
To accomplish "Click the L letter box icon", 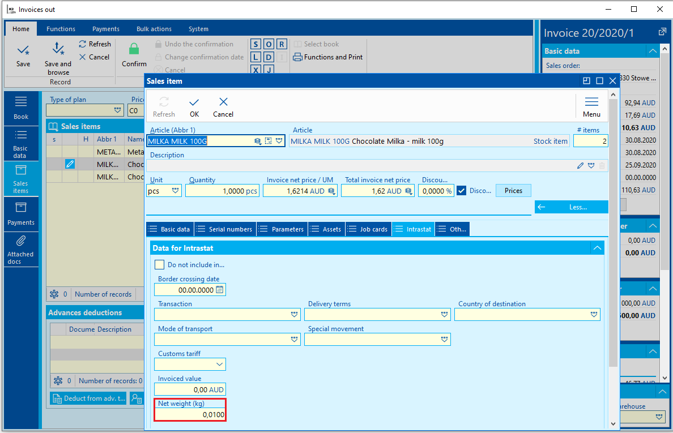I will point(256,57).
